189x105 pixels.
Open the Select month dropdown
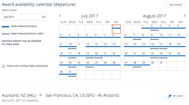(x=24, y=17)
